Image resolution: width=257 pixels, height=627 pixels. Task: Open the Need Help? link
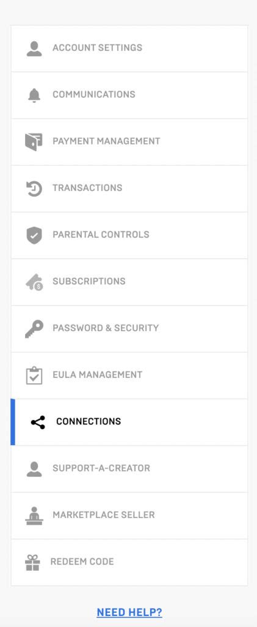[x=129, y=612]
